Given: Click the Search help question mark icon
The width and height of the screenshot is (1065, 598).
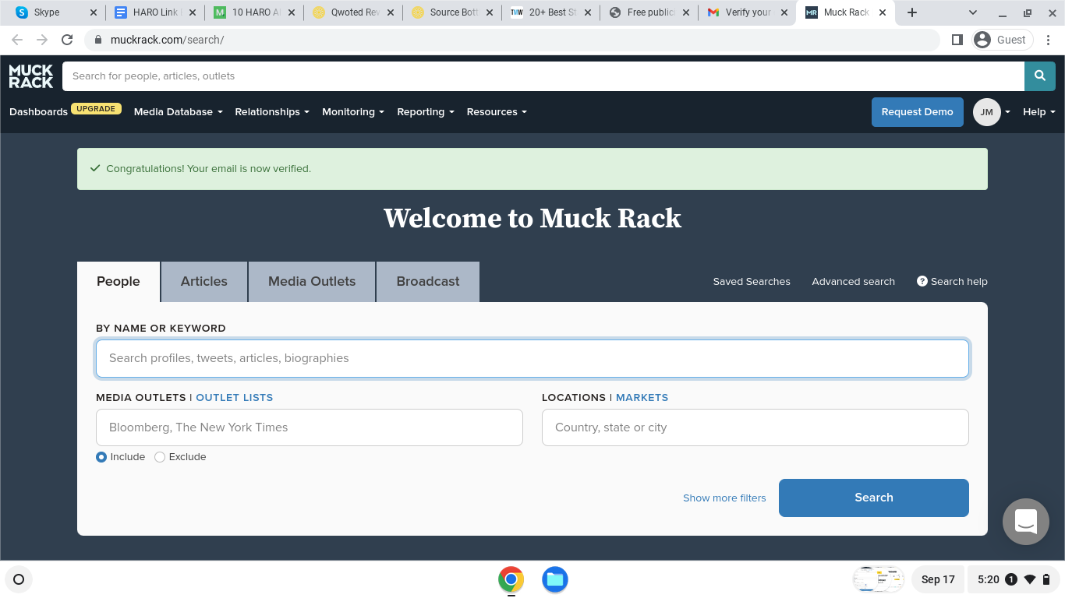Looking at the screenshot, I should point(922,281).
